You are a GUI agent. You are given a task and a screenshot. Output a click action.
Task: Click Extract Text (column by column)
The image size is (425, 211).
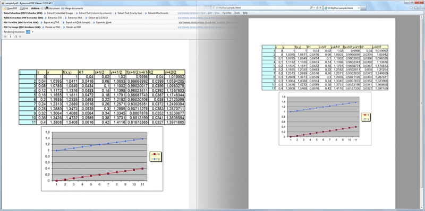(x=93, y=13)
